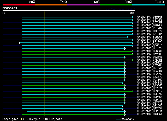Select the UniRef100_B9RJJ1 label
Screen dimensions: 167x121
[x=150, y=111]
